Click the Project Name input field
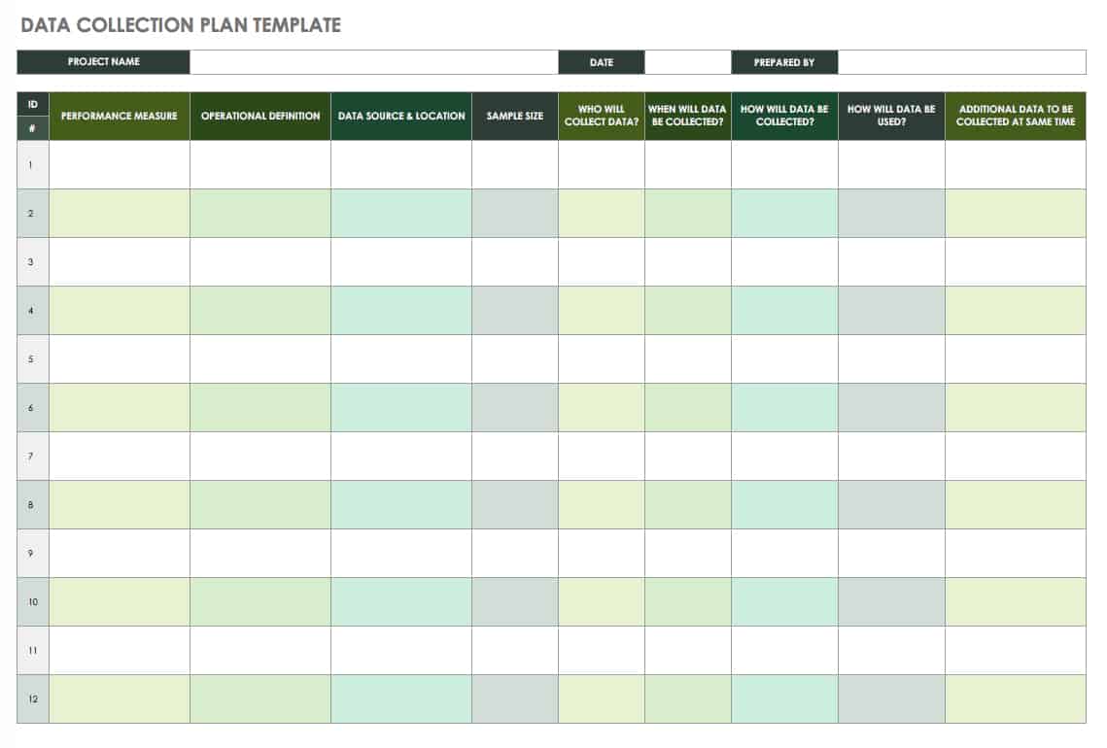Viewport: 1107px width, 748px height. point(373,62)
